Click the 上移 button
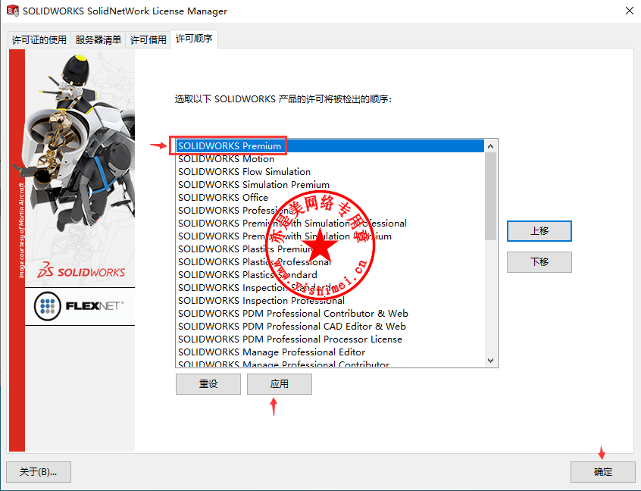 point(539,231)
